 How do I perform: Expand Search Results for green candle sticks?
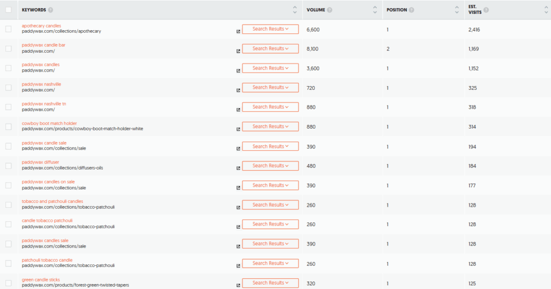[x=270, y=283]
